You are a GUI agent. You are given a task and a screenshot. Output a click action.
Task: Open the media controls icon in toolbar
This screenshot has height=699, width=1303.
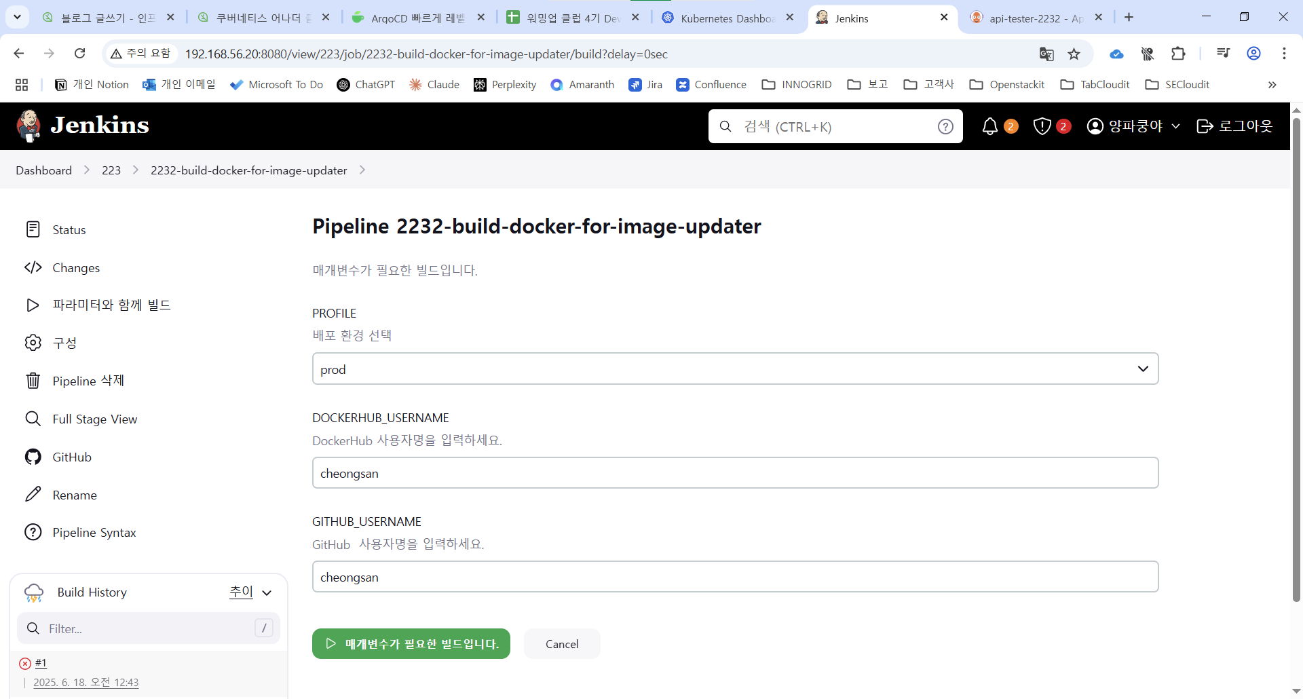coord(1223,54)
